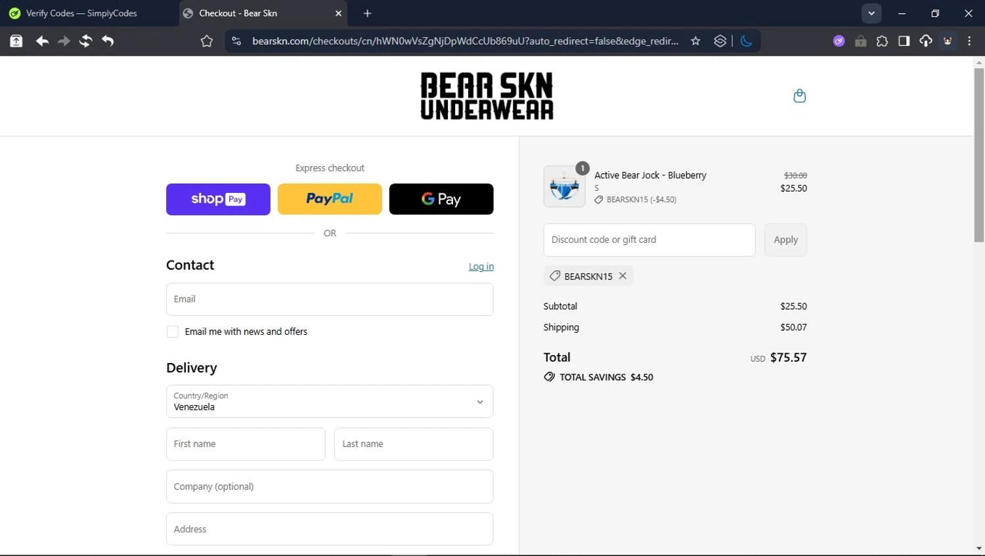Open the layered hexagon icon in address bar
This screenshot has width=985, height=556.
tap(720, 41)
